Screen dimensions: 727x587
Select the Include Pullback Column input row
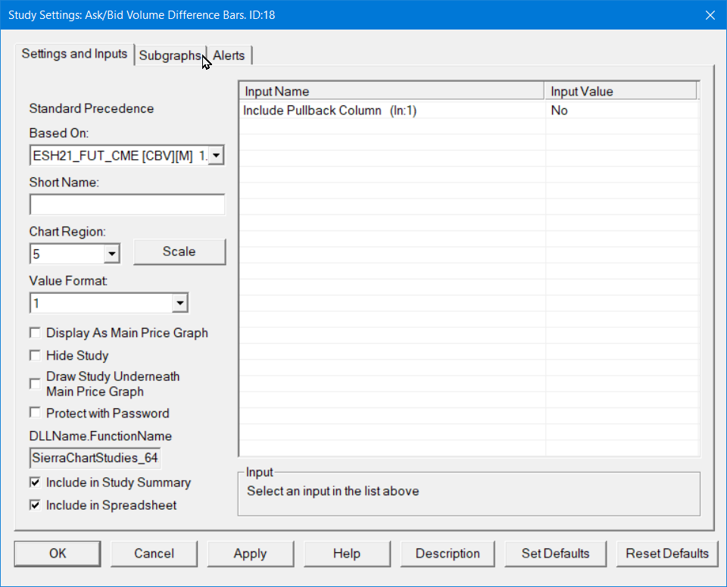pos(469,111)
